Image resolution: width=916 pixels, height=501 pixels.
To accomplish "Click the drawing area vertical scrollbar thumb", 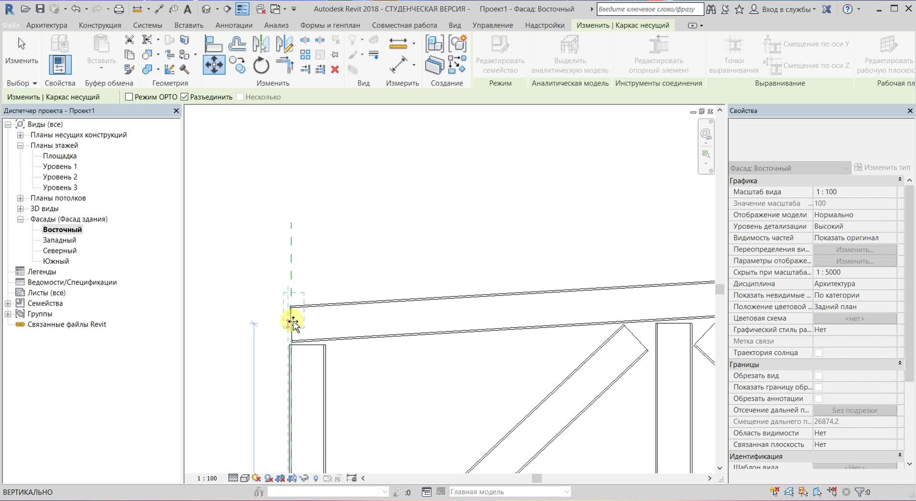I will [720, 289].
